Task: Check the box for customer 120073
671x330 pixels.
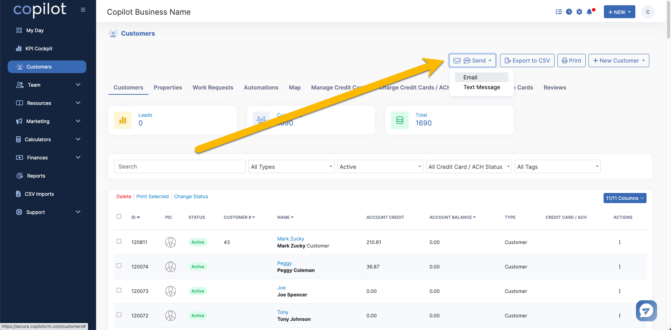Action: coord(119,290)
